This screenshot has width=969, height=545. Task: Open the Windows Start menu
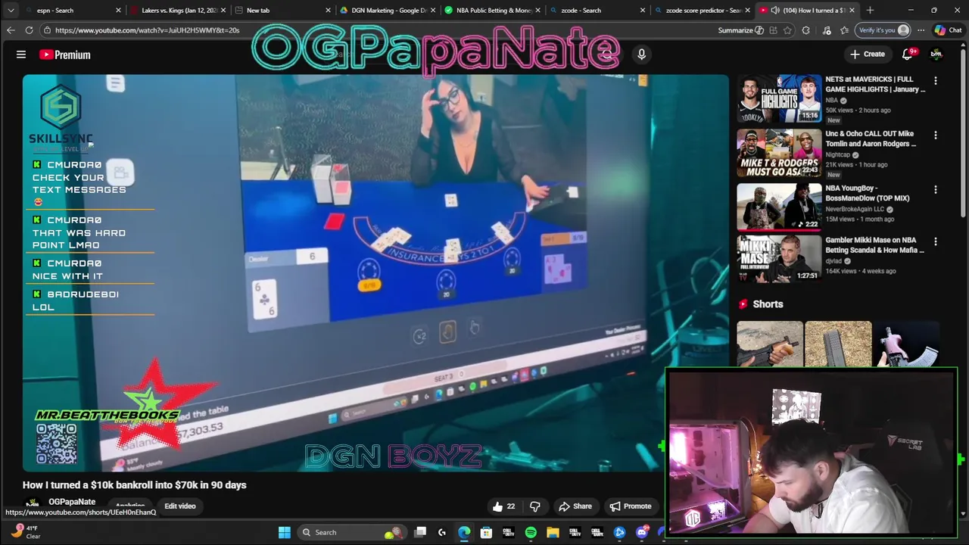click(x=285, y=532)
